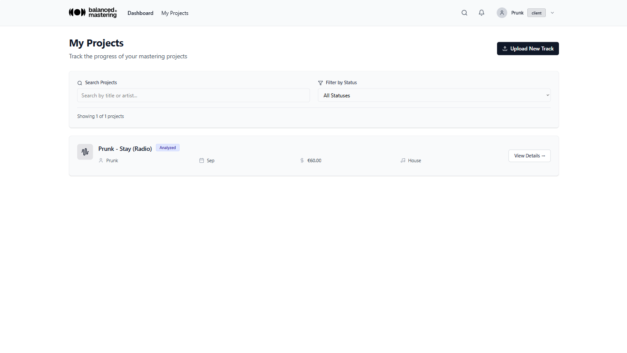
Task: Click the client role badge
Action: coord(536,13)
